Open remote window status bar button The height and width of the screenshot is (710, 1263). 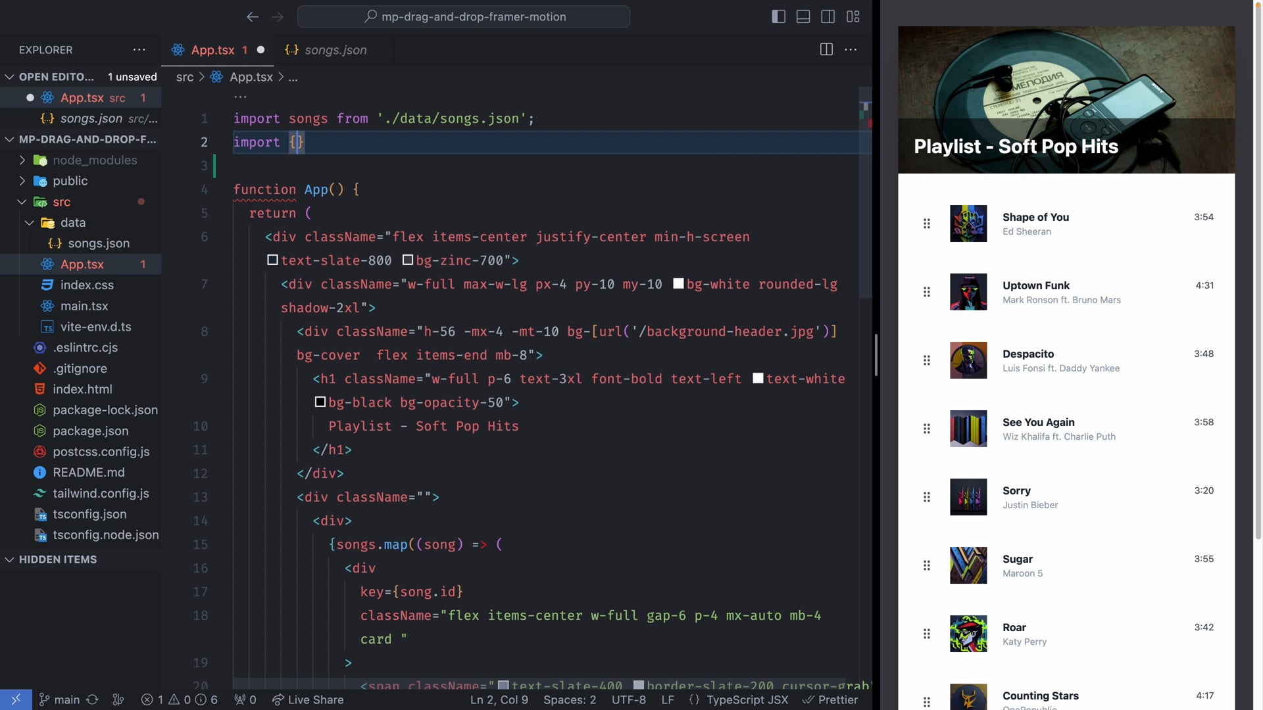click(x=16, y=699)
